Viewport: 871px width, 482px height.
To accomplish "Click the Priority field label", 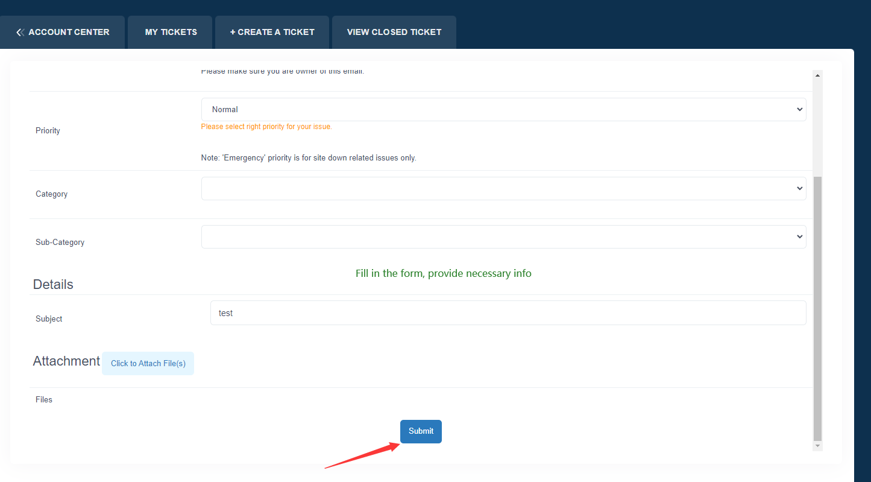I will click(48, 131).
